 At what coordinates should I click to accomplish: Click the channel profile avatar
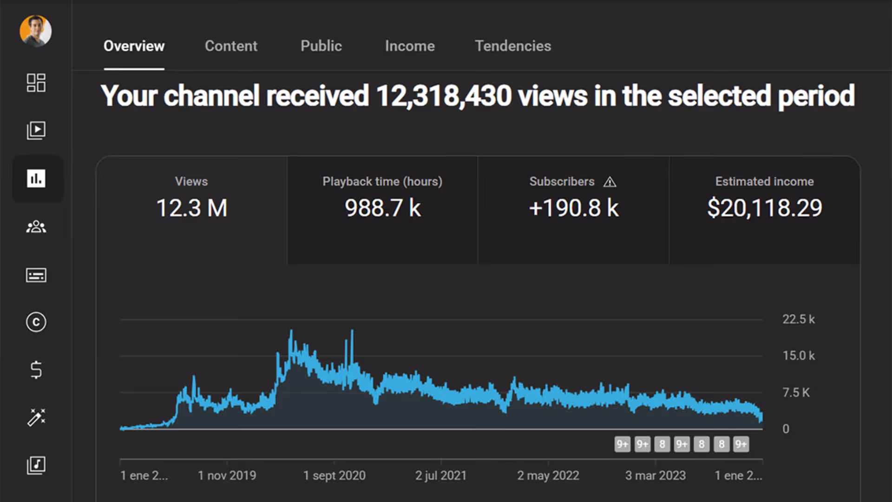[x=36, y=31]
